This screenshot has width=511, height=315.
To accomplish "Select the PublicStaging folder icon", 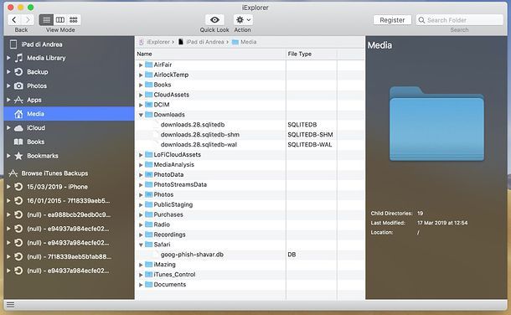I will point(149,204).
